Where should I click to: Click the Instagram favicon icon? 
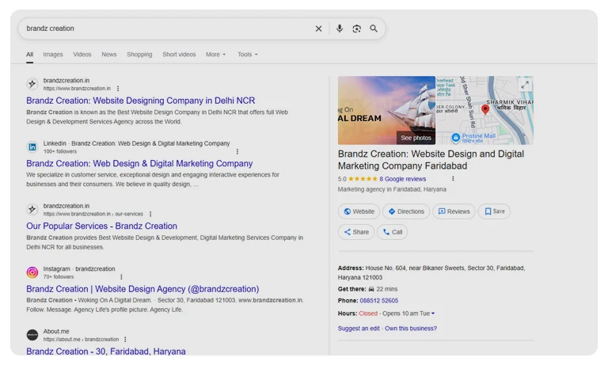coord(32,272)
